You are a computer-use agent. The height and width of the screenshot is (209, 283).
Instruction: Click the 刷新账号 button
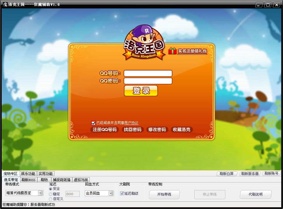click(x=271, y=173)
